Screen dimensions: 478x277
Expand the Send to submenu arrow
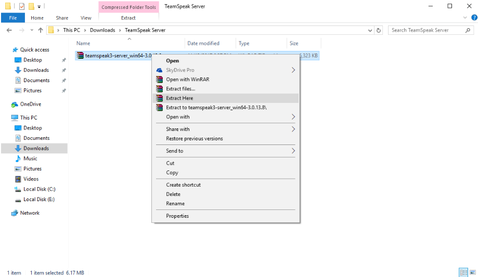pyautogui.click(x=293, y=151)
